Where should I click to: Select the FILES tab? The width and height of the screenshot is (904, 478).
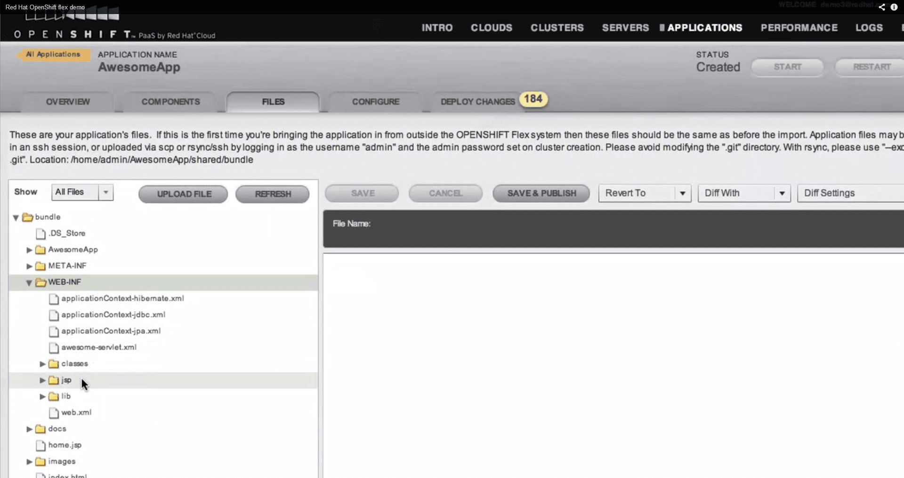[273, 102]
